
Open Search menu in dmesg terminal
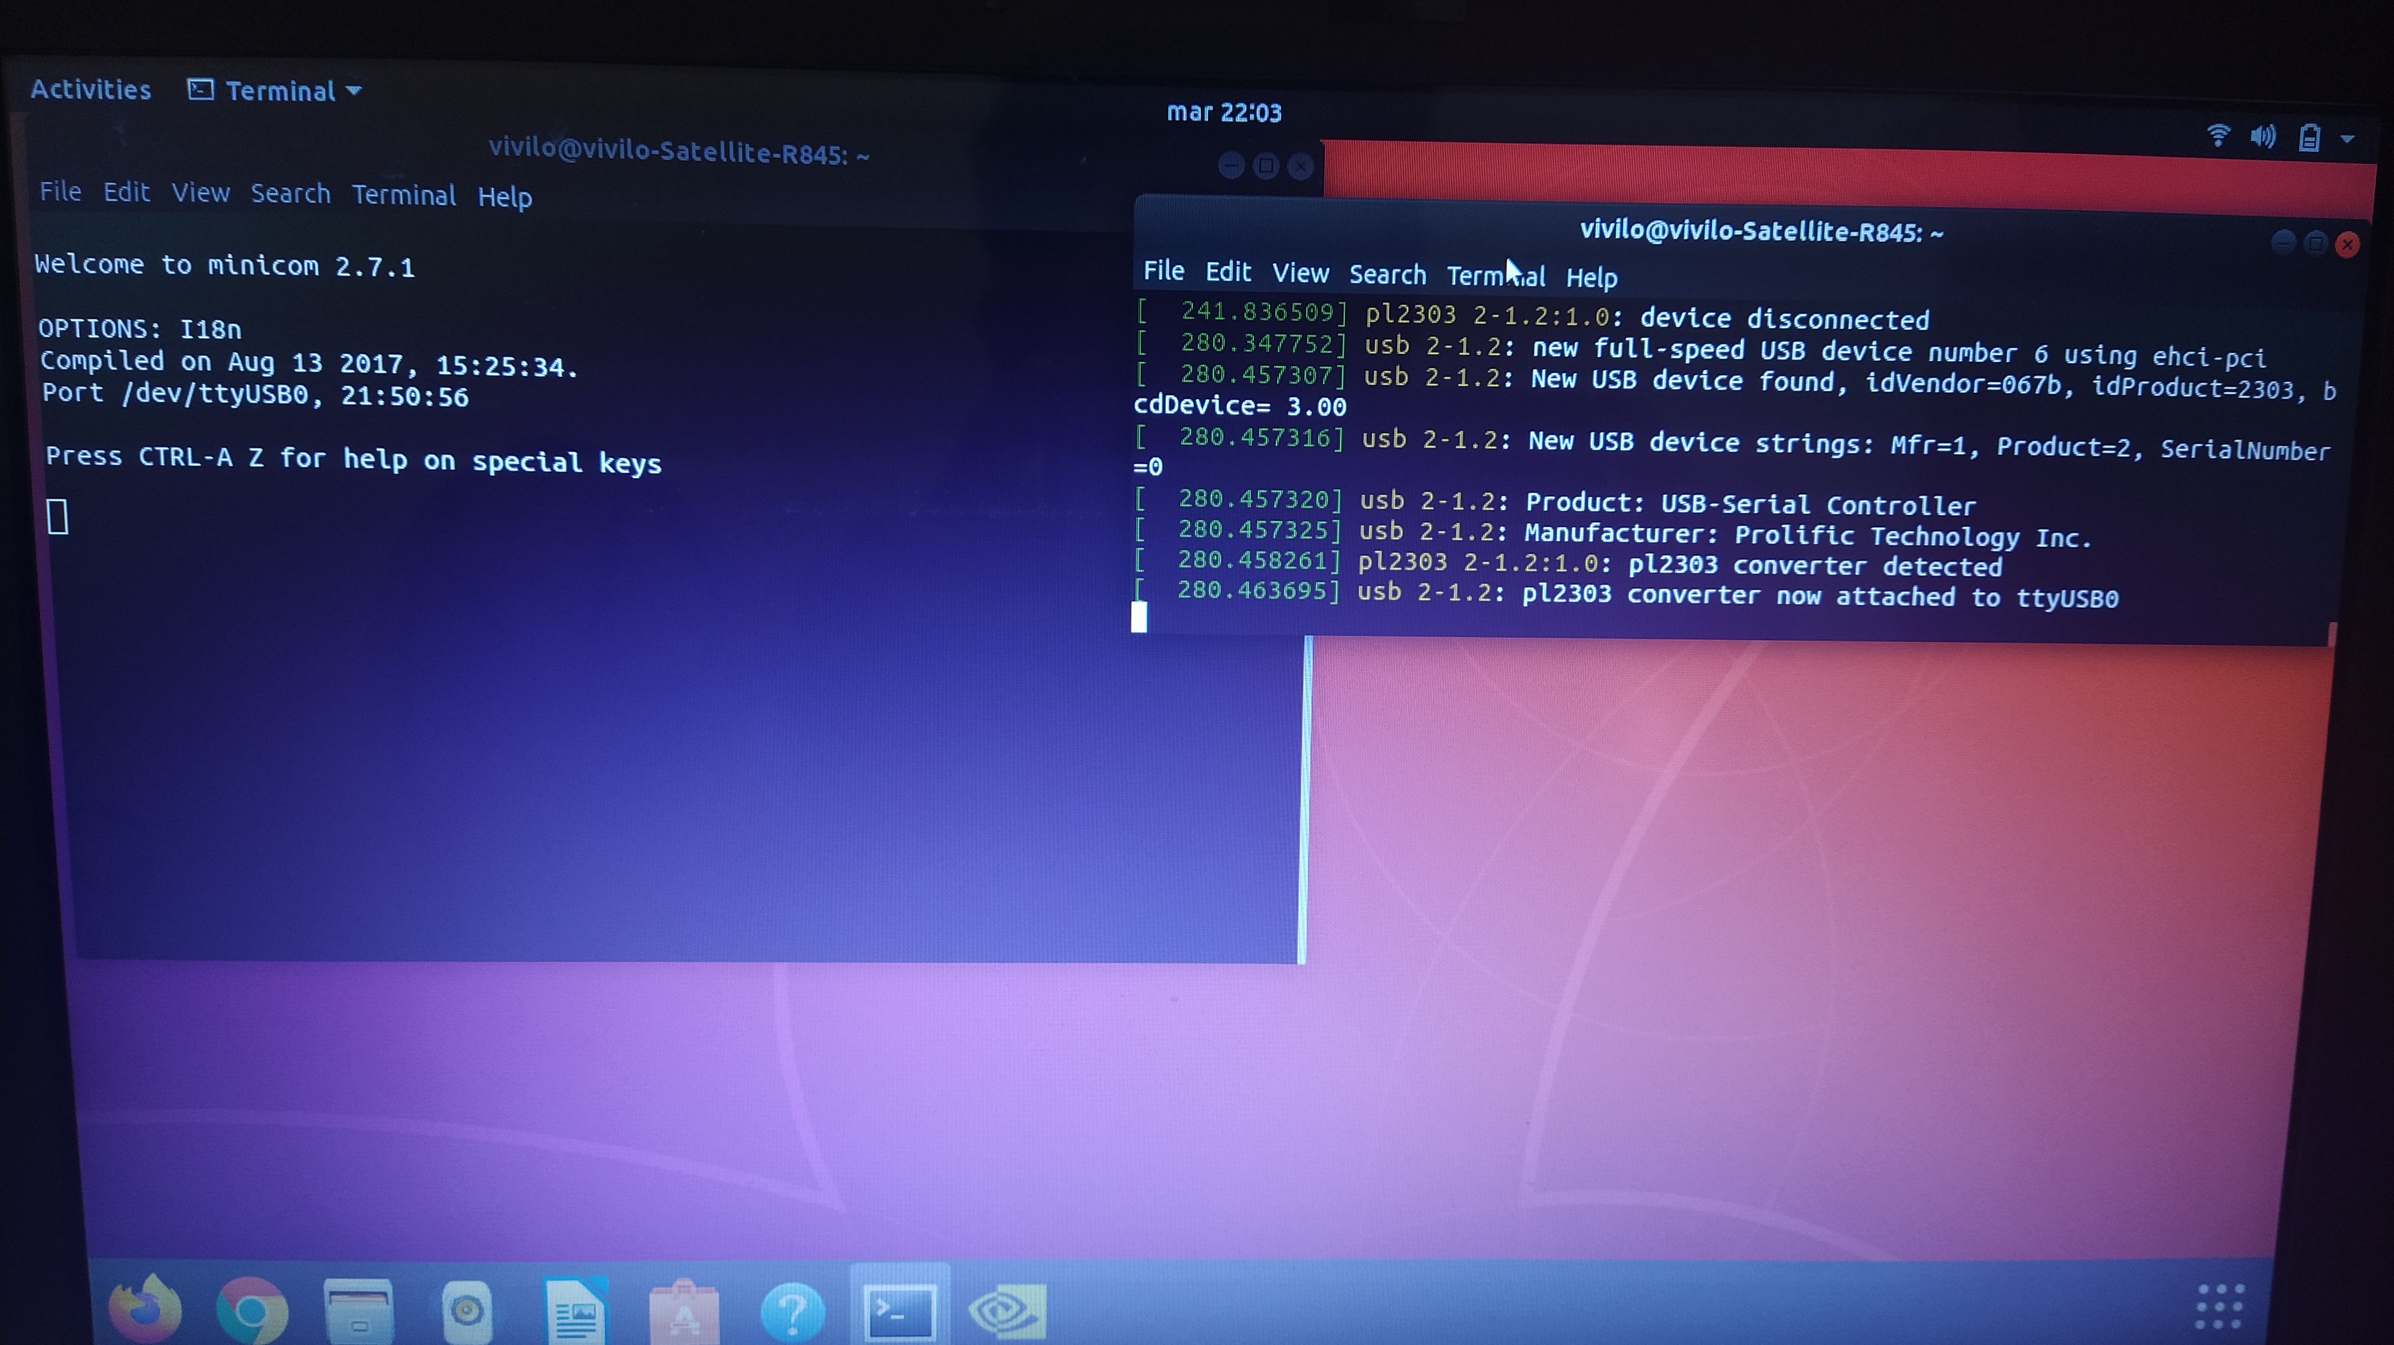[1387, 275]
